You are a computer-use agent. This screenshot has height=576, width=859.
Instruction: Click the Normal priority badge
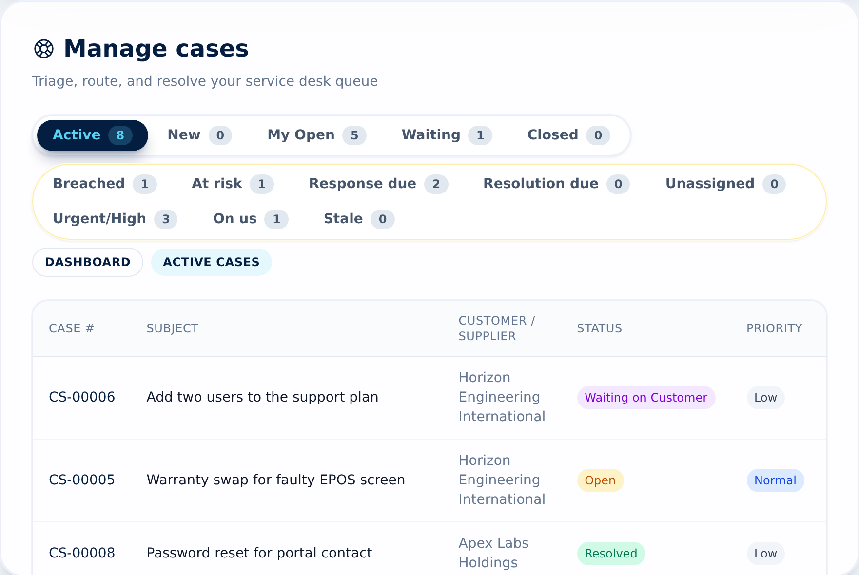[775, 480]
